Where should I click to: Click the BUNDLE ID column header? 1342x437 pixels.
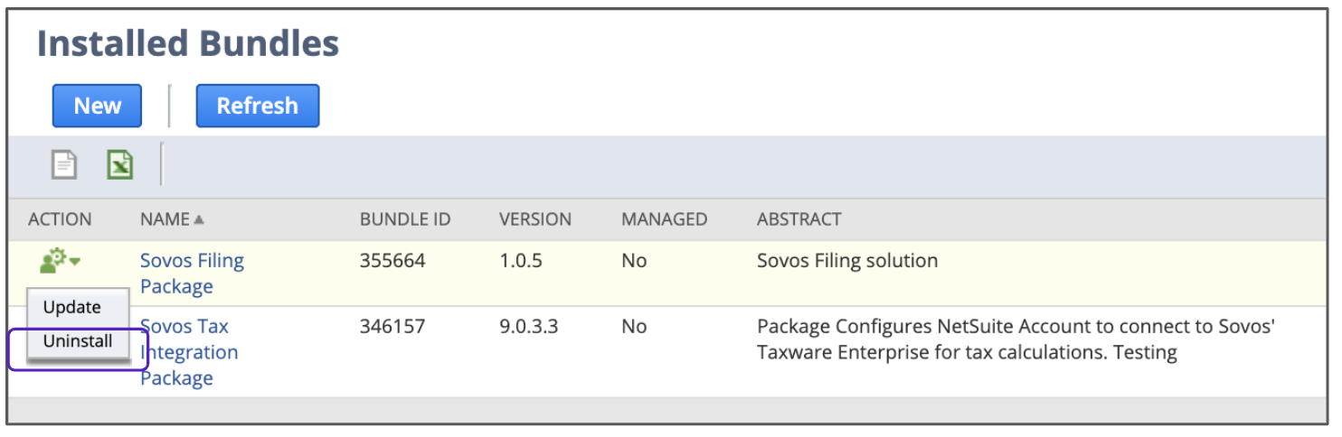pos(405,219)
